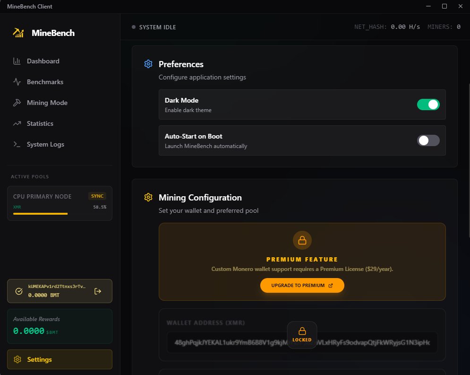The width and height of the screenshot is (470, 375).
Task: Click the 0.0000 BMT balance text
Action: point(44,295)
